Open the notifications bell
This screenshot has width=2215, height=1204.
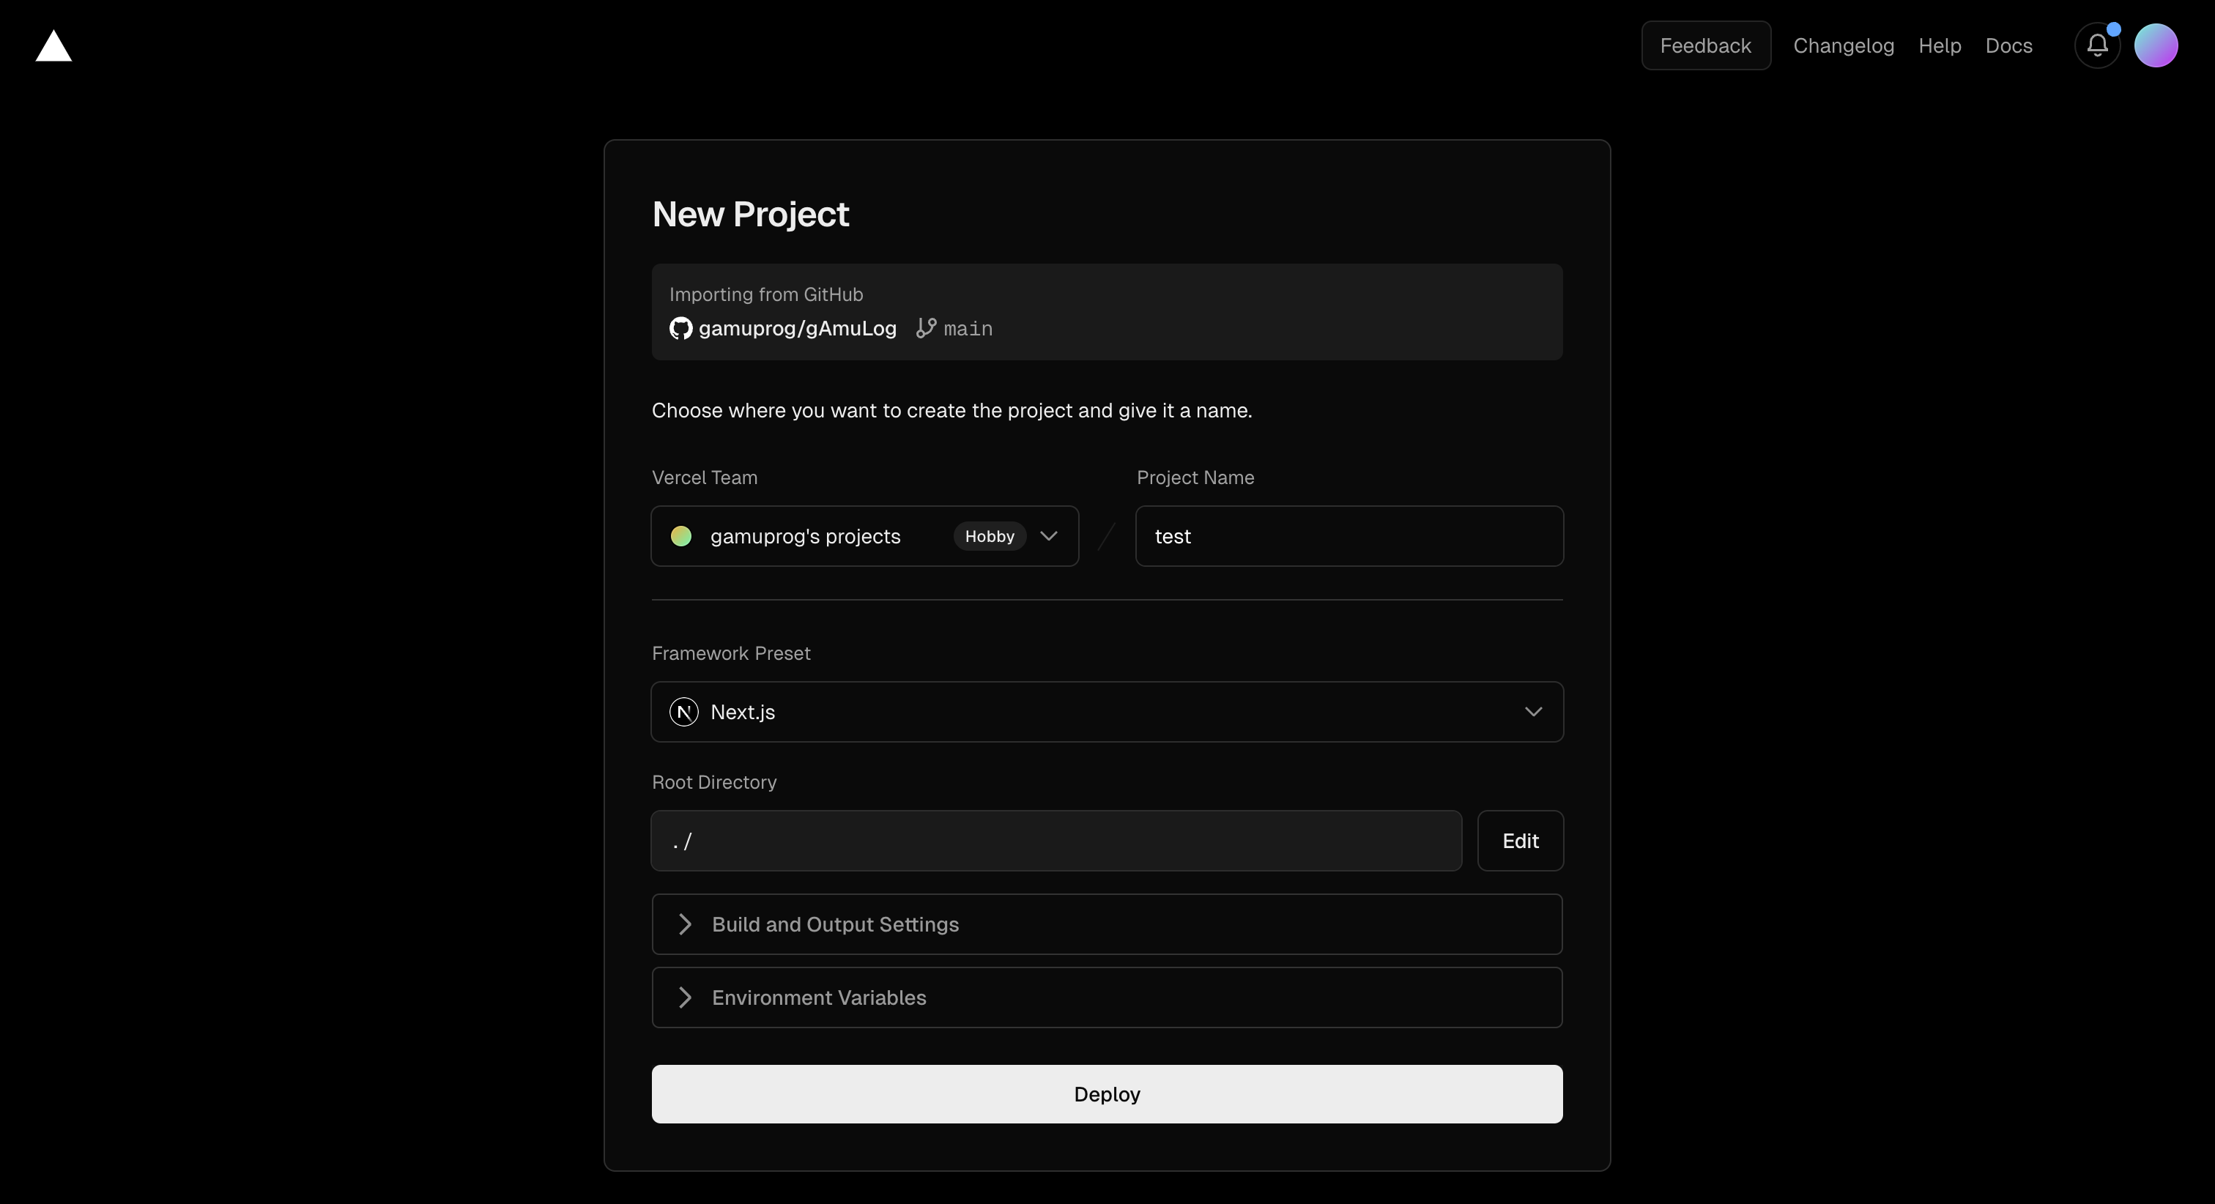tap(2097, 45)
